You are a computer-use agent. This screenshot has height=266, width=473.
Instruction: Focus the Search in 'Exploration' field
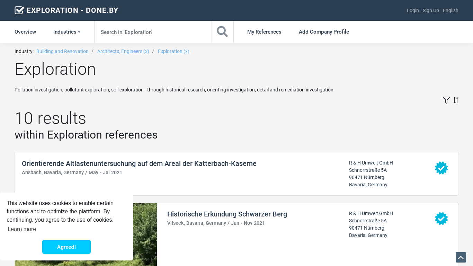[153, 32]
